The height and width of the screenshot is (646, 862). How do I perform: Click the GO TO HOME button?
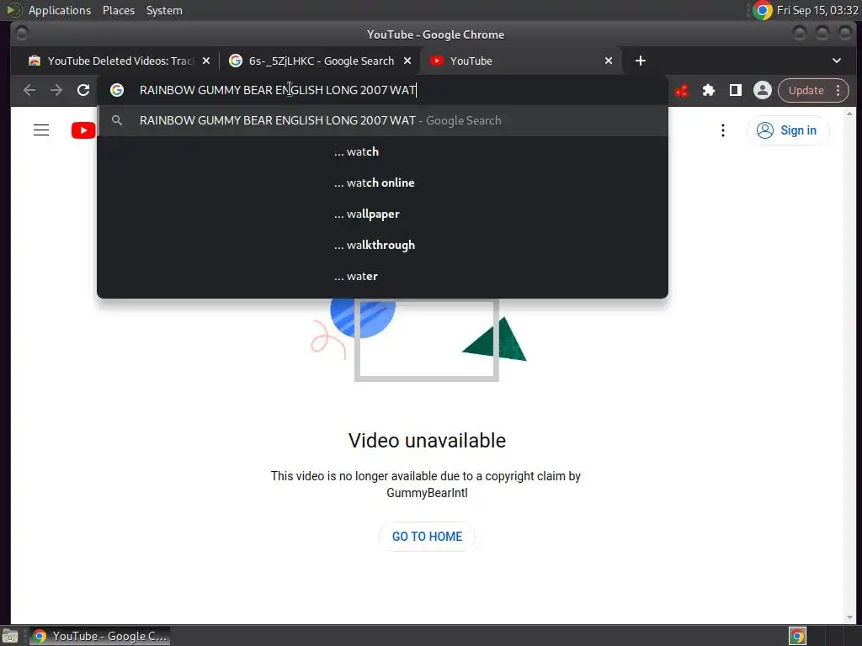(x=427, y=537)
